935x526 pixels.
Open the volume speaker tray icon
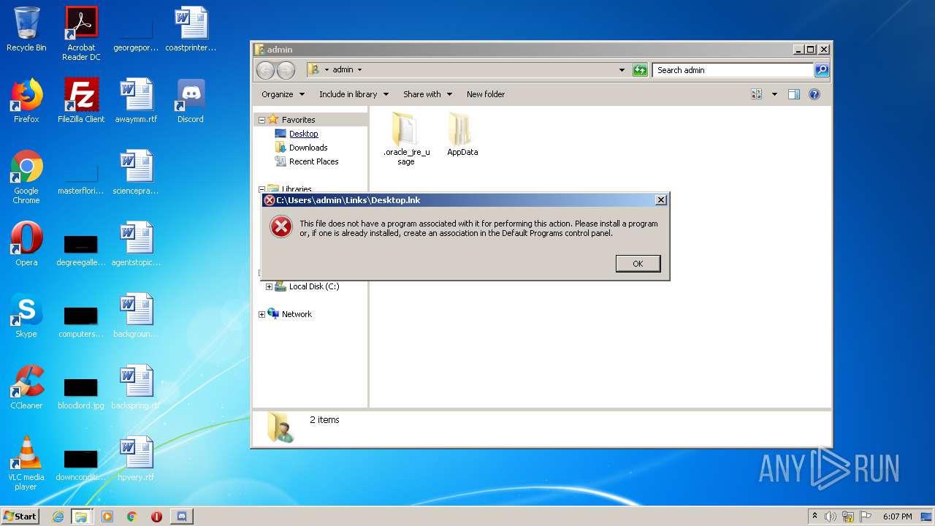(x=831, y=517)
